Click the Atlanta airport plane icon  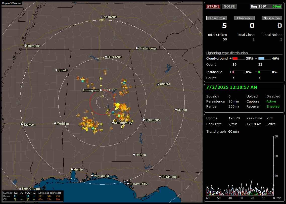click(x=158, y=84)
